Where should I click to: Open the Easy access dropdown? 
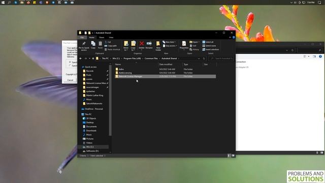pyautogui.click(x=170, y=46)
